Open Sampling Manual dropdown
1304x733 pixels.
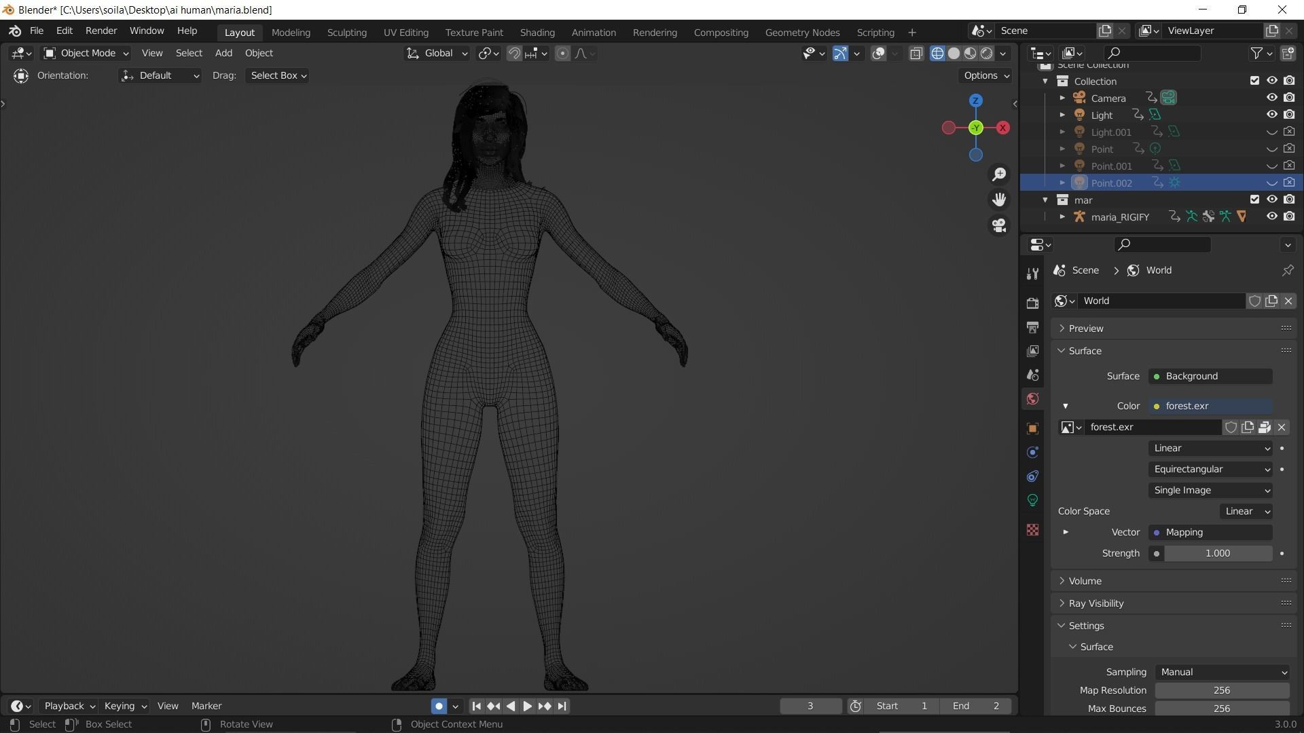click(1222, 672)
